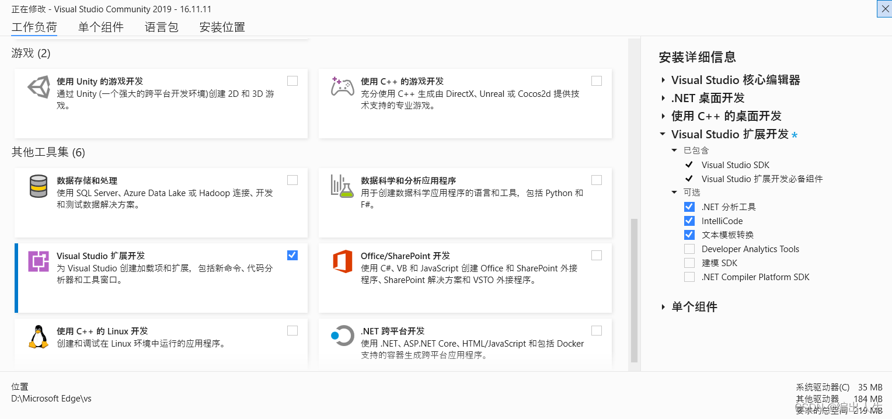Switch to the 语言包 tab
The height and width of the screenshot is (419, 892).
162,27
